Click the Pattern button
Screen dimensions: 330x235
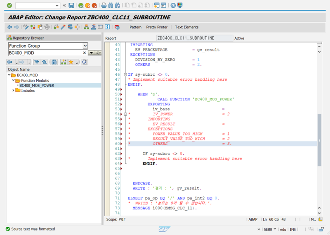(x=135, y=27)
